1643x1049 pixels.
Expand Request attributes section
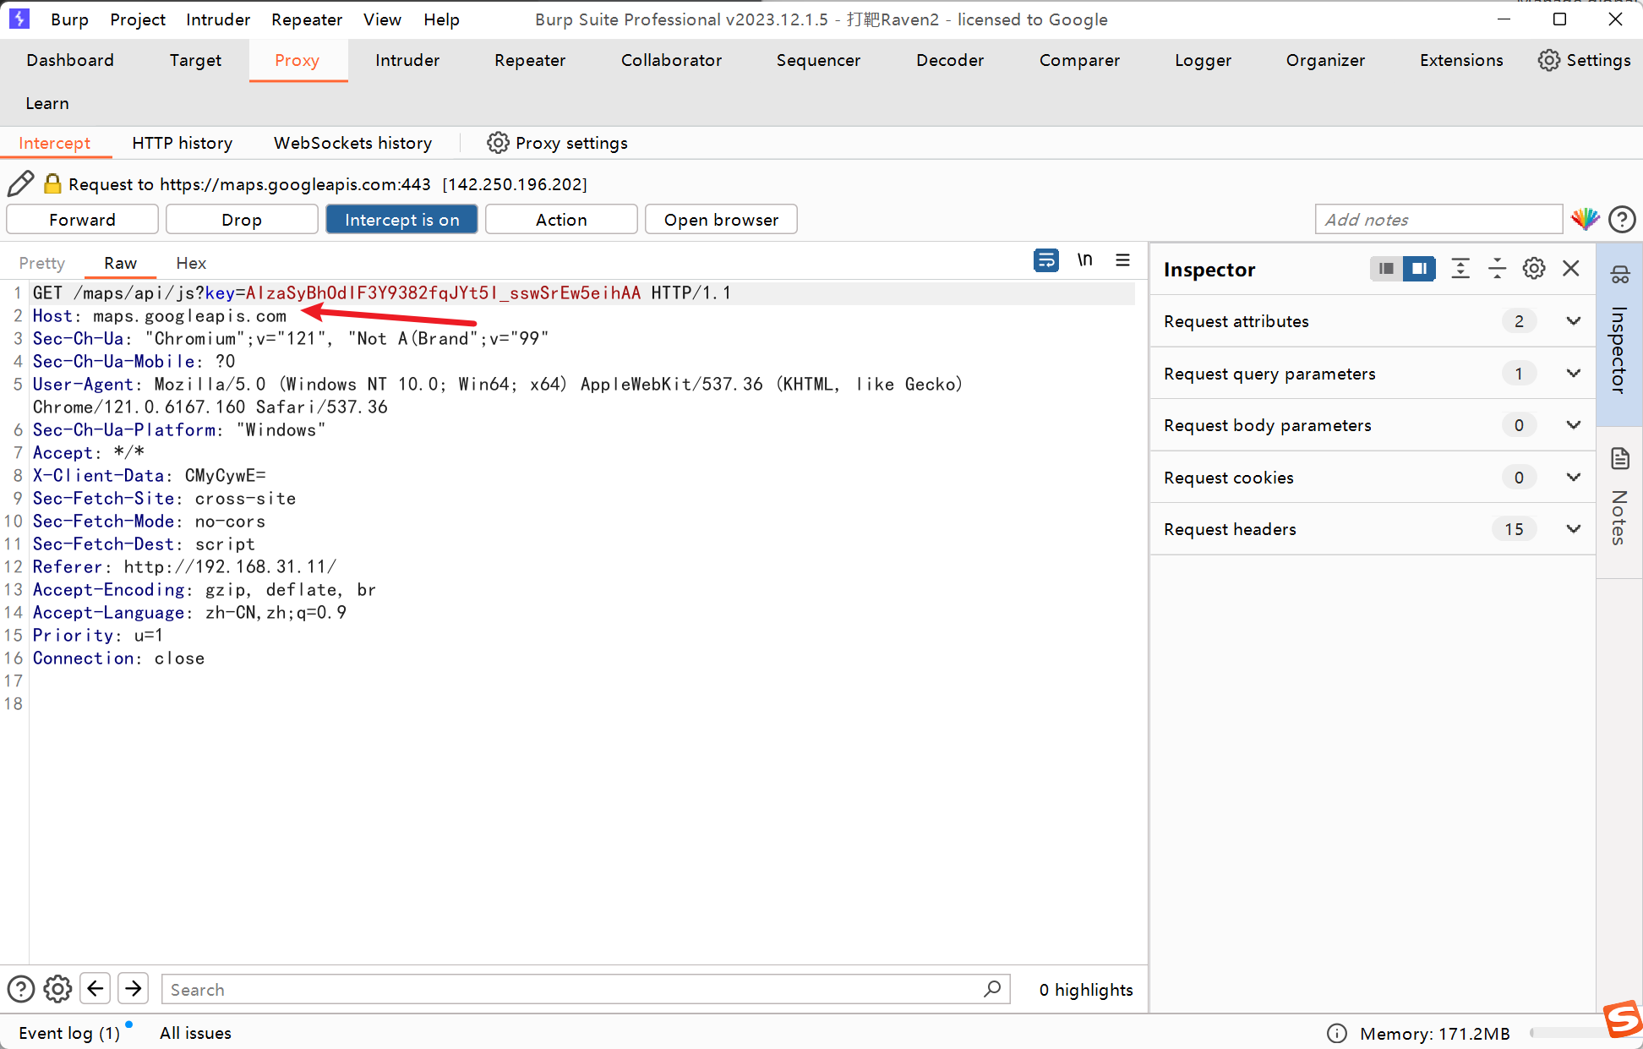1573,321
